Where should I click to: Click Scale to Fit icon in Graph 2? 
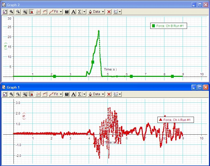(5, 12)
